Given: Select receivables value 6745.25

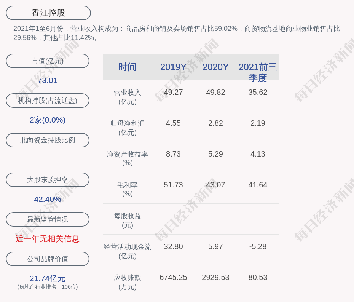Looking at the screenshot, I should click(x=173, y=277).
